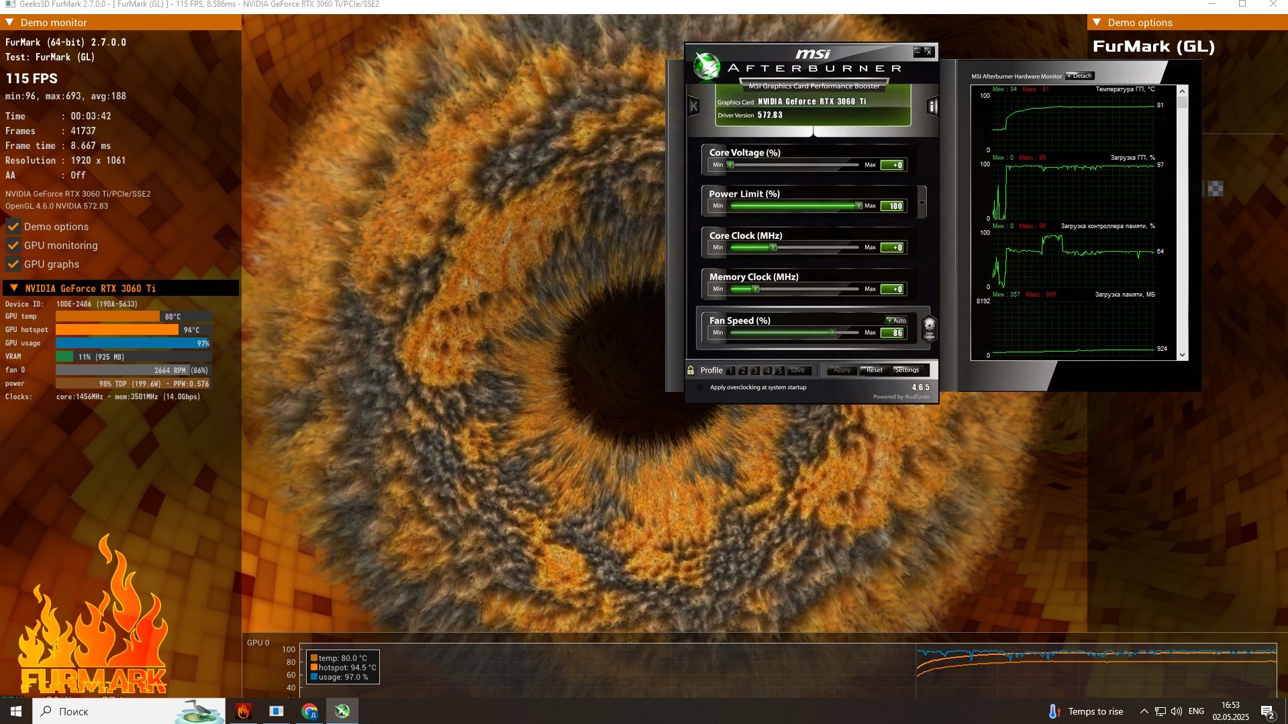This screenshot has height=724, width=1288.
Task: Click the GPU hotspot 94°C bar
Action: click(134, 329)
